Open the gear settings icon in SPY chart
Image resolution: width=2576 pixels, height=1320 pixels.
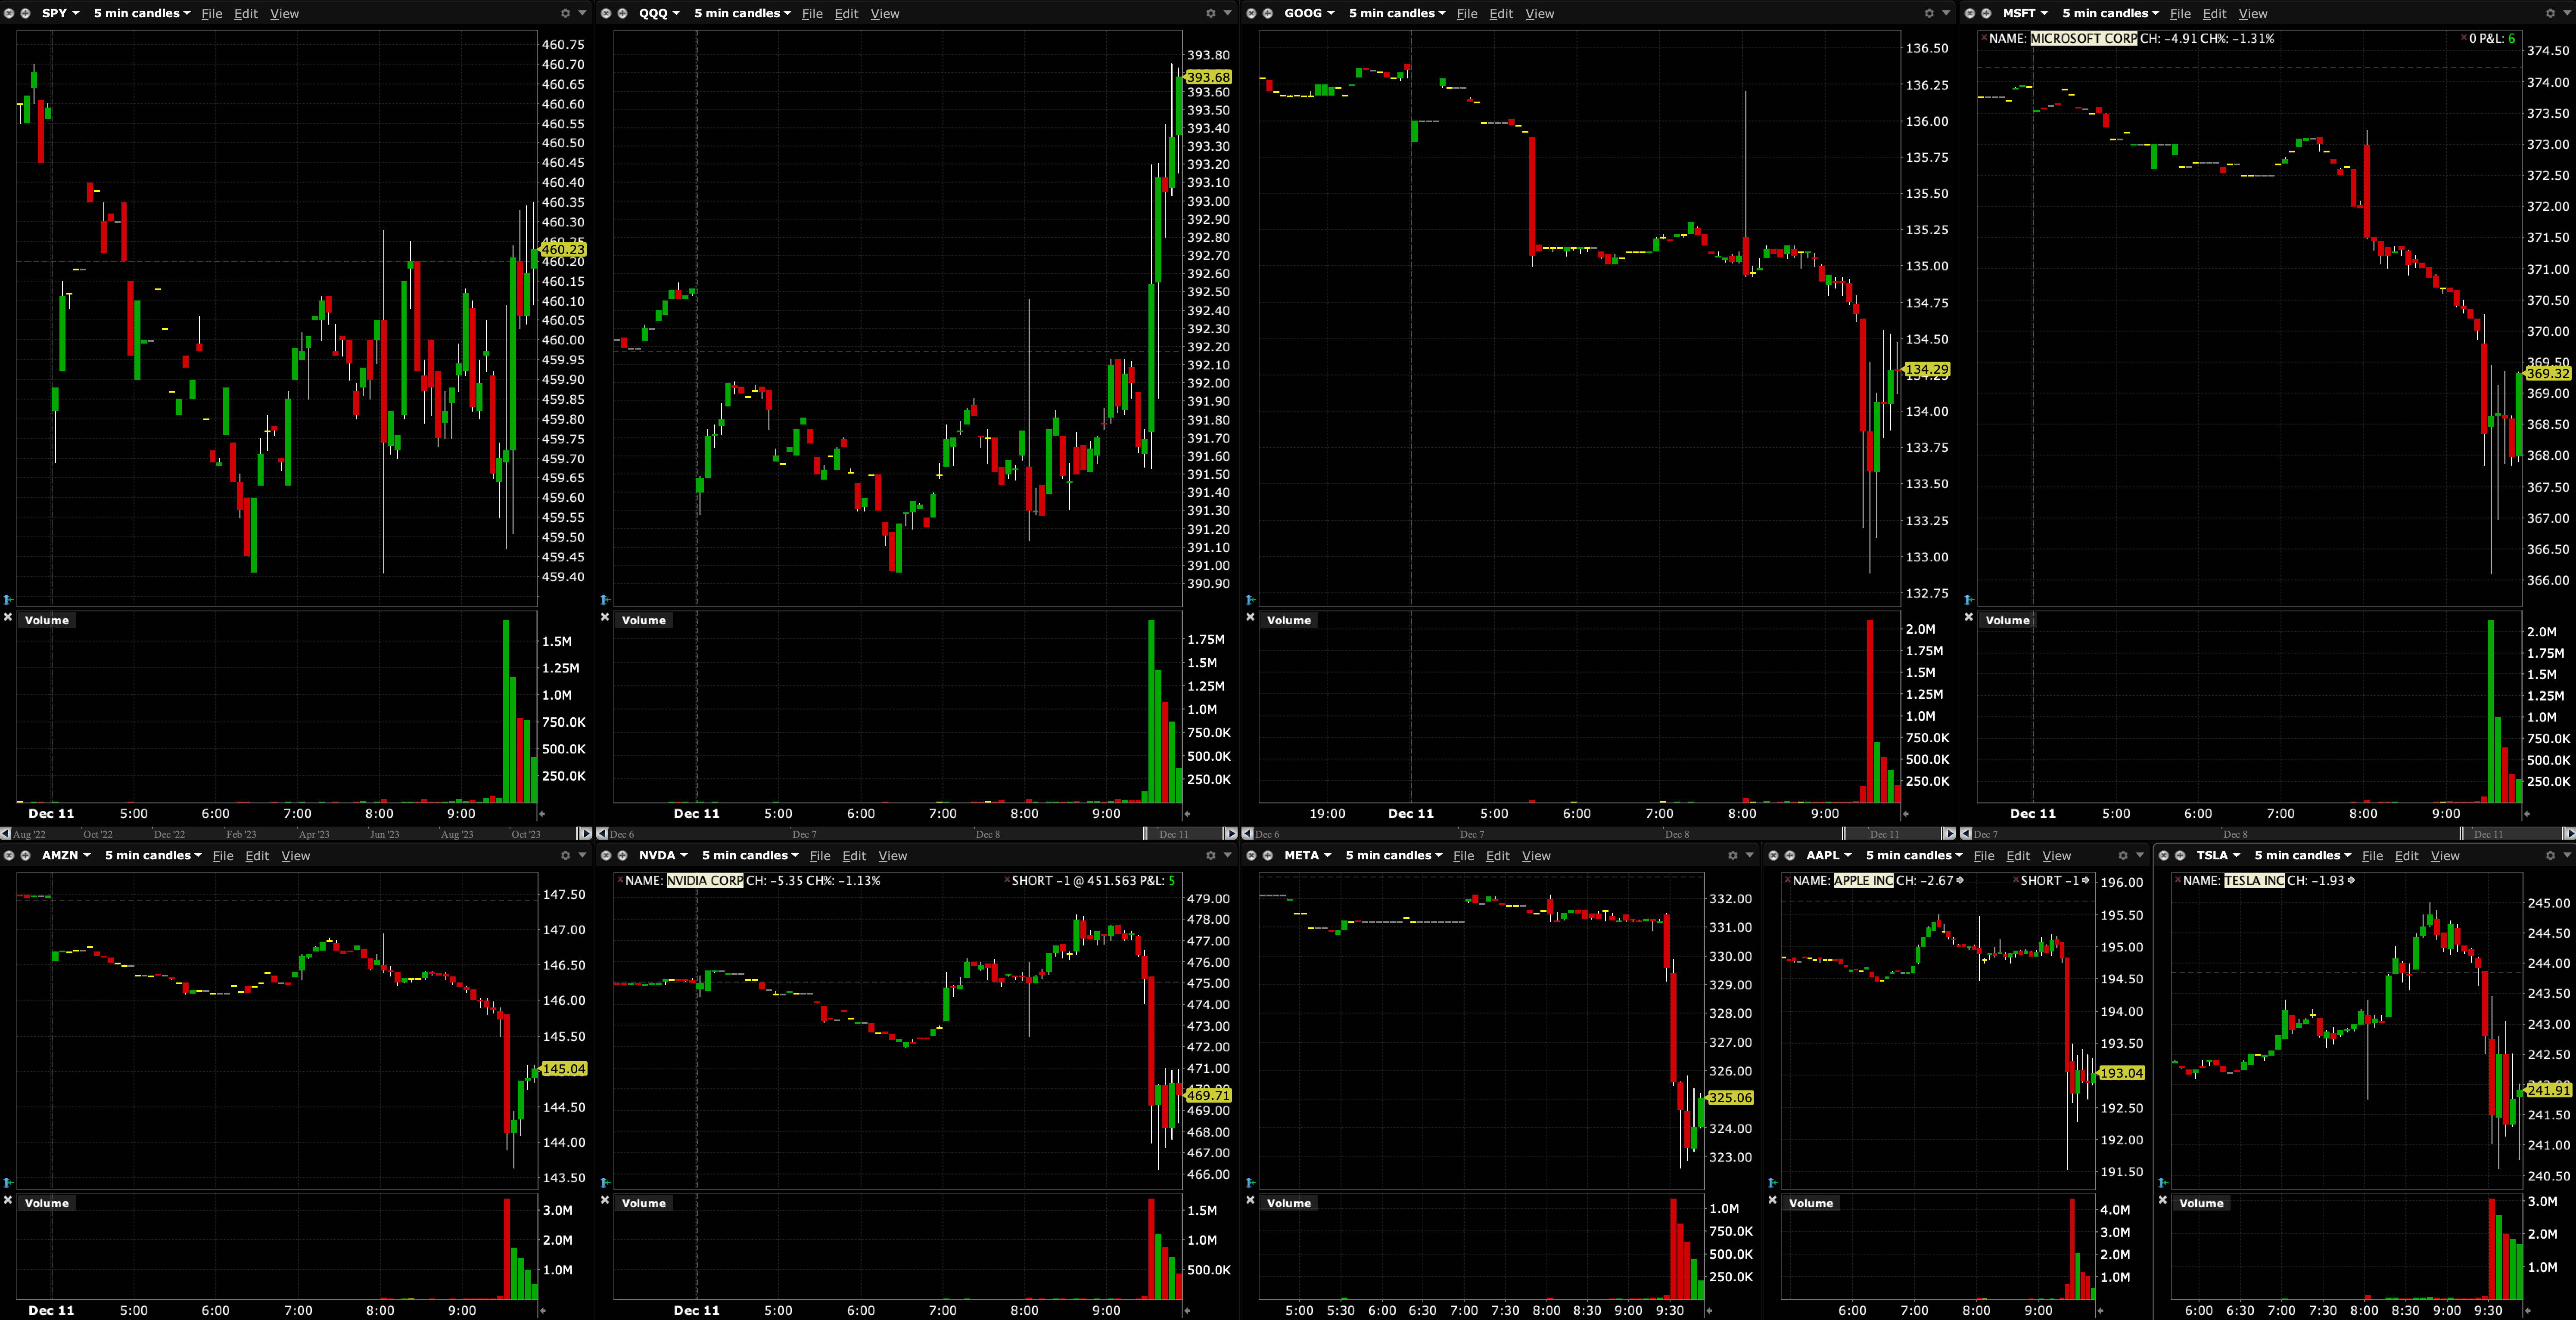565,13
